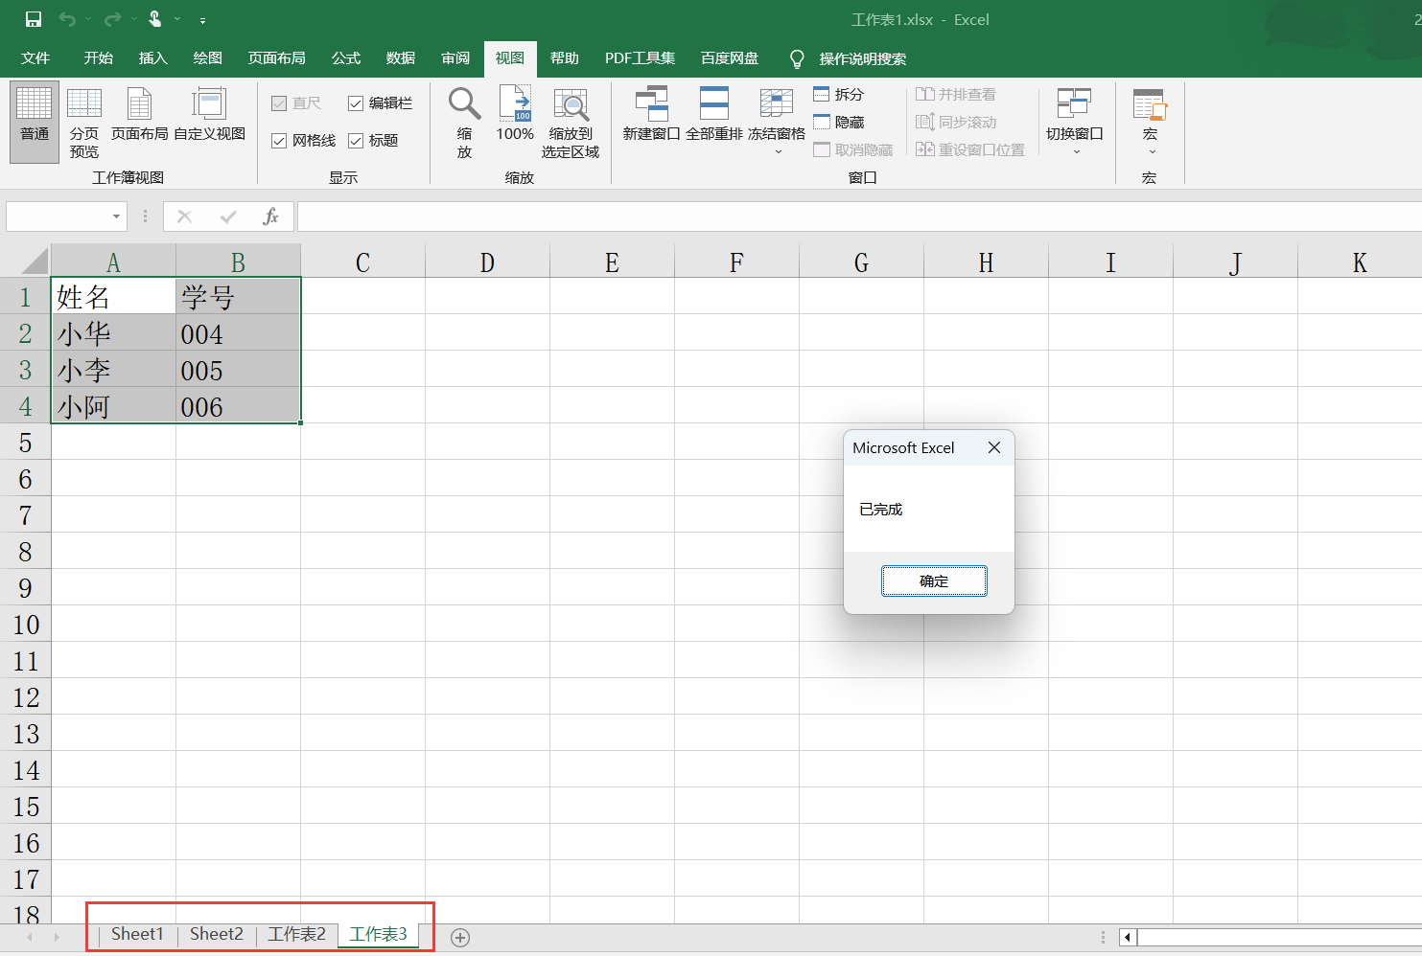
Task: Open the Page Layout (页面布局) ribbon tab
Action: (x=276, y=58)
